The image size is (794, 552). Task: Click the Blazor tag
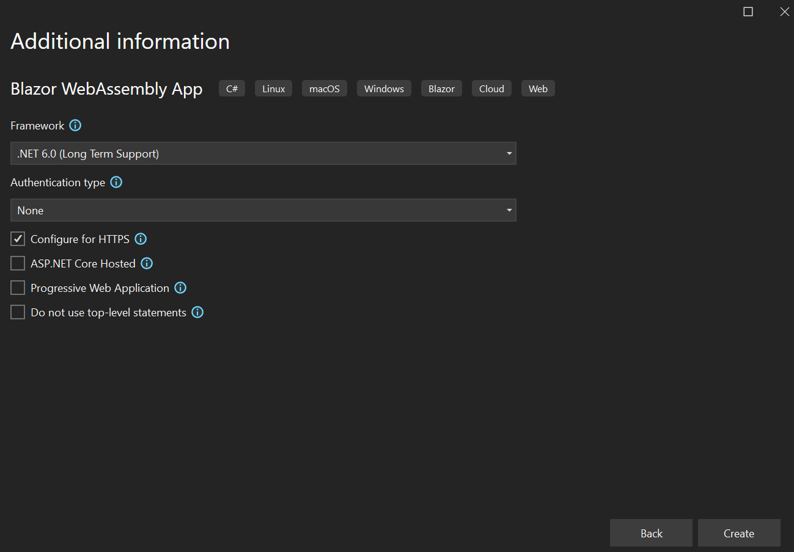(x=441, y=89)
